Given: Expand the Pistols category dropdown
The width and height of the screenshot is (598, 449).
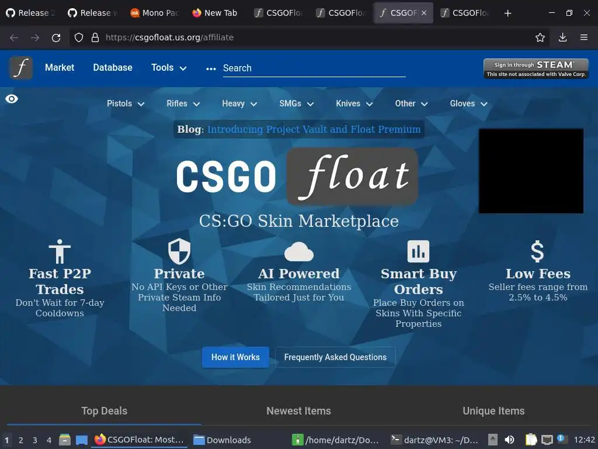Looking at the screenshot, I should (126, 103).
